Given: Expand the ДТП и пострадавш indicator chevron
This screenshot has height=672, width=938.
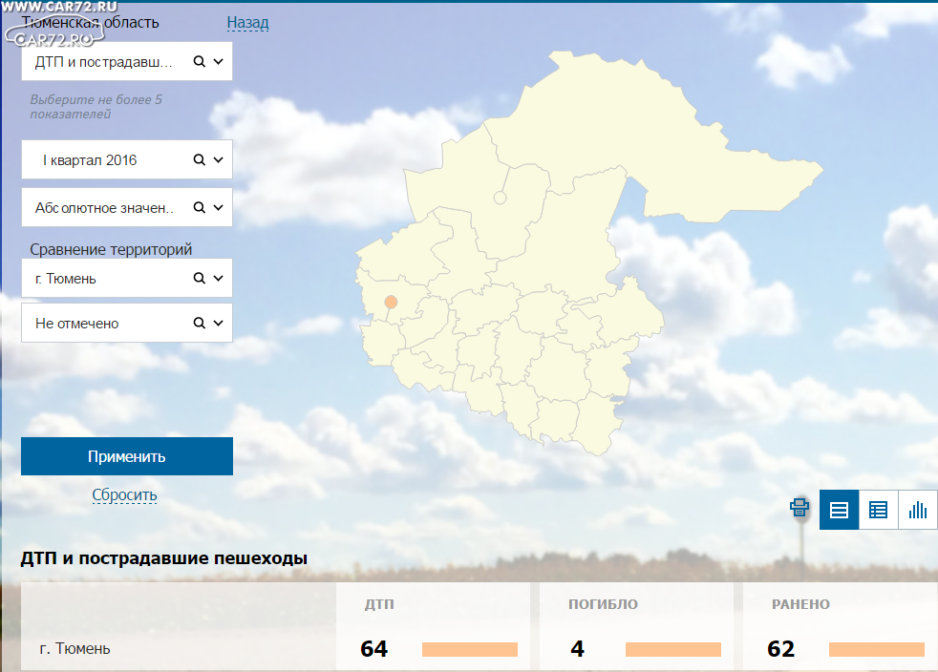Looking at the screenshot, I should point(219,62).
